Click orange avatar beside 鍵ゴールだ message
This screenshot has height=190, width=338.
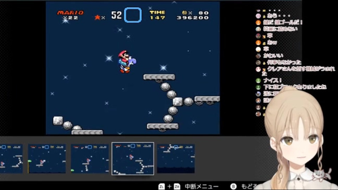tap(258, 23)
